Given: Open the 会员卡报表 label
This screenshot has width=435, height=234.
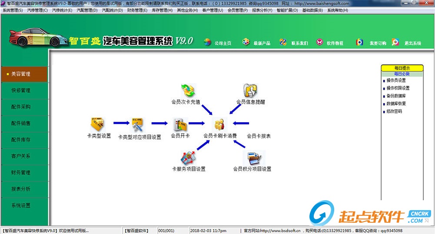Looking at the screenshot, I should point(259,136).
